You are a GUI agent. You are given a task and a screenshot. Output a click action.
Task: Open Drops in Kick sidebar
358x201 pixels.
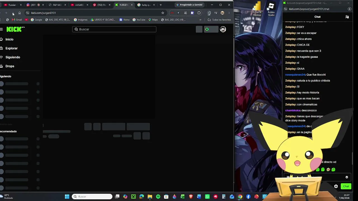coord(10,66)
